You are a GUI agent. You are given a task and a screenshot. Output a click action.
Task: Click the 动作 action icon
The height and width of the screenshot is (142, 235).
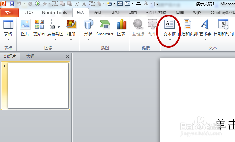coord(152,28)
